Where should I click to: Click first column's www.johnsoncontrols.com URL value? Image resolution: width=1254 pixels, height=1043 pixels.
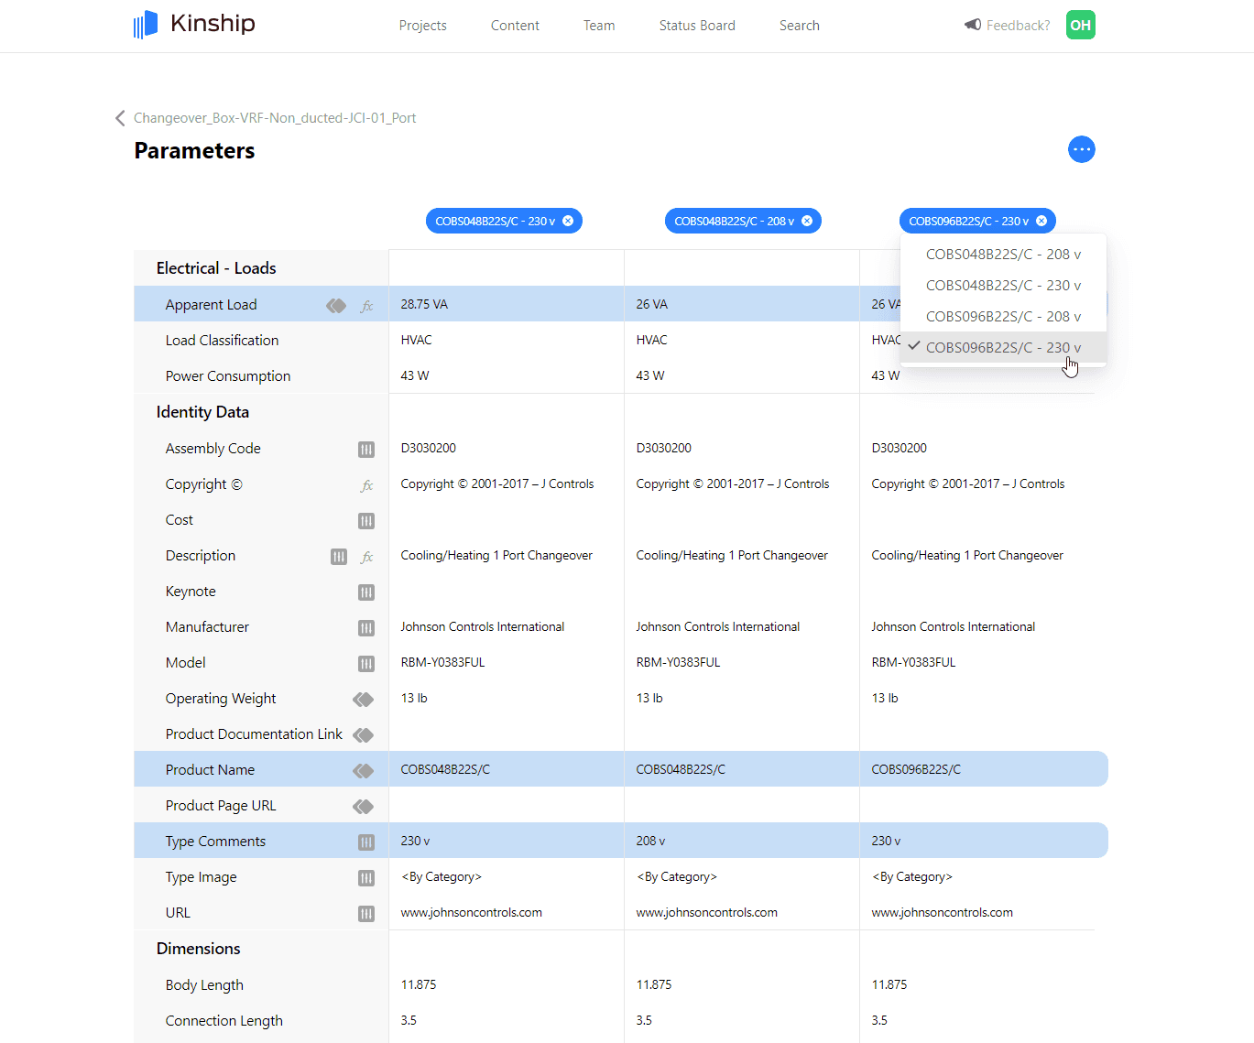pyautogui.click(x=471, y=912)
